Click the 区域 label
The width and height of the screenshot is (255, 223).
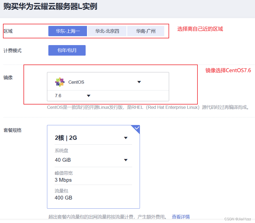(x=8, y=31)
